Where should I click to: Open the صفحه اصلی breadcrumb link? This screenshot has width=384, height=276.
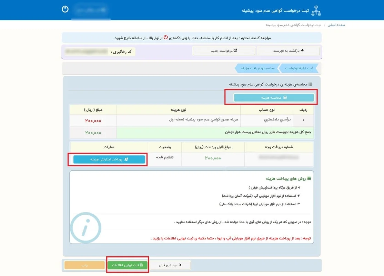pos(336,25)
